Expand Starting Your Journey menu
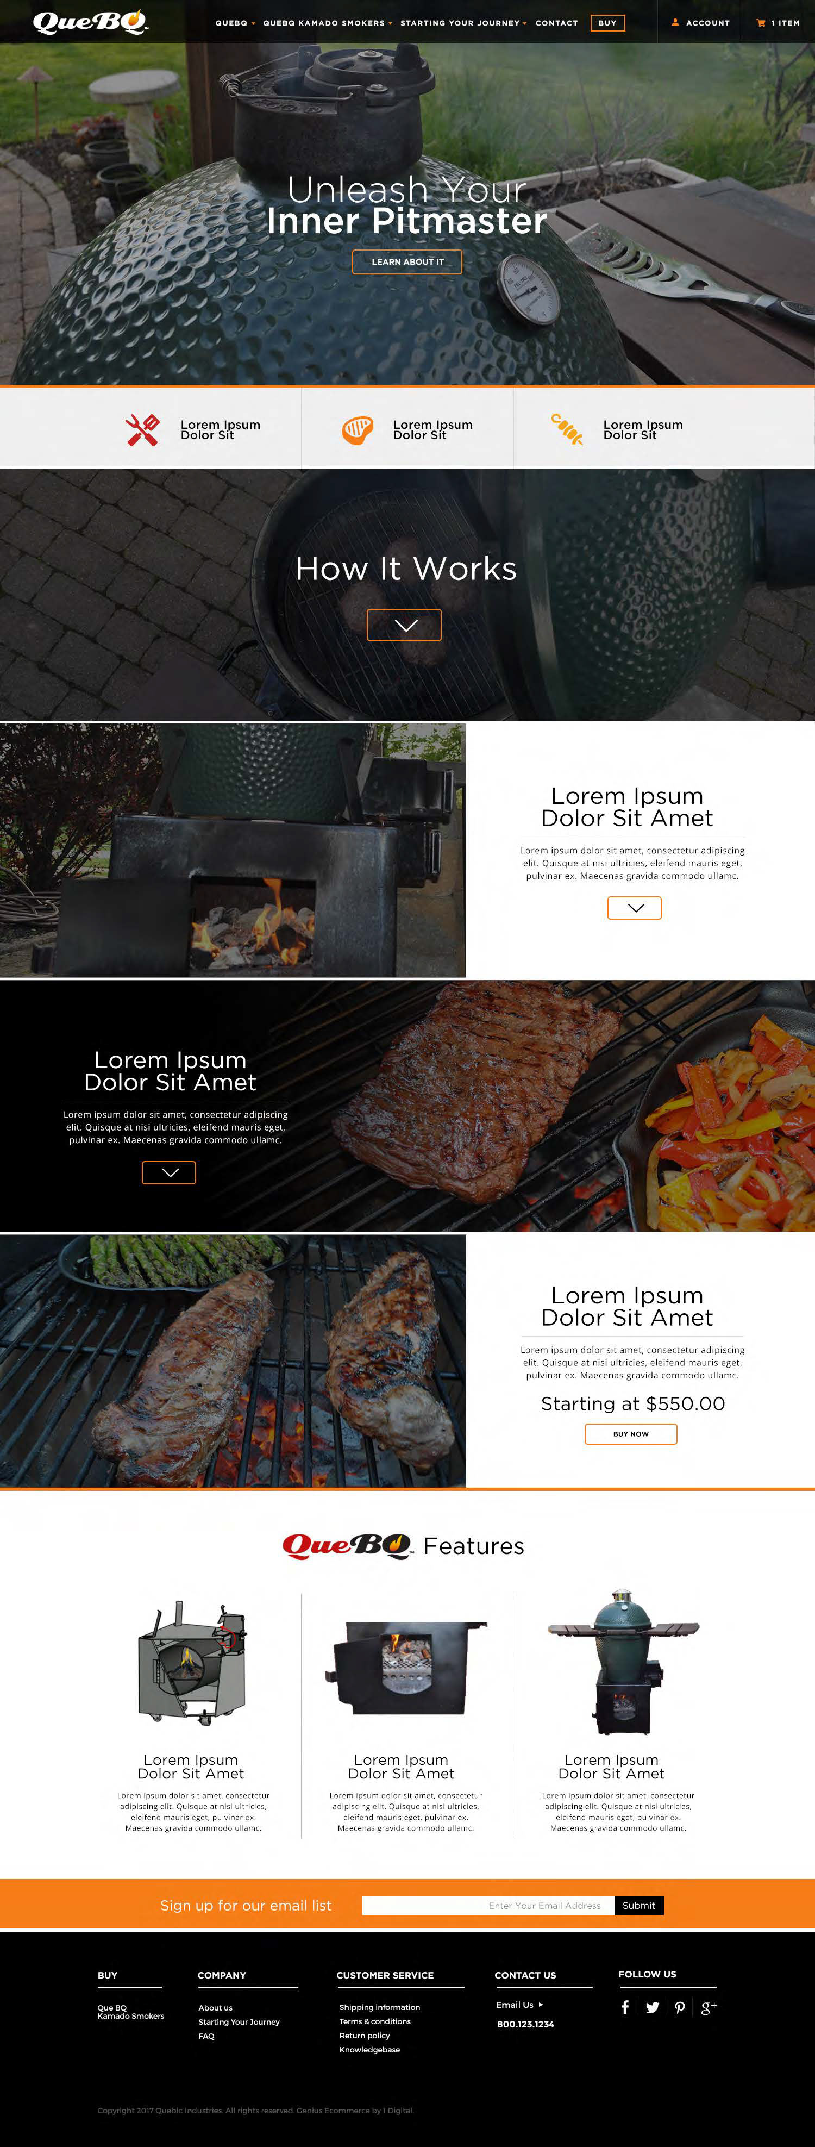 tap(463, 23)
